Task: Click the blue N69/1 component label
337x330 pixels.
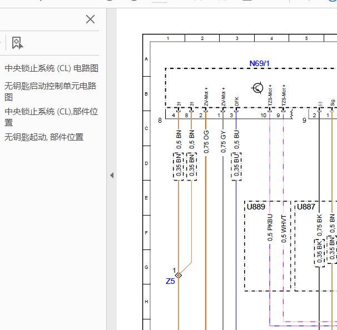Action: 259,63
